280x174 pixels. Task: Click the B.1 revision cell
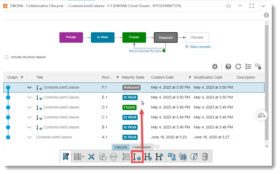105,127
